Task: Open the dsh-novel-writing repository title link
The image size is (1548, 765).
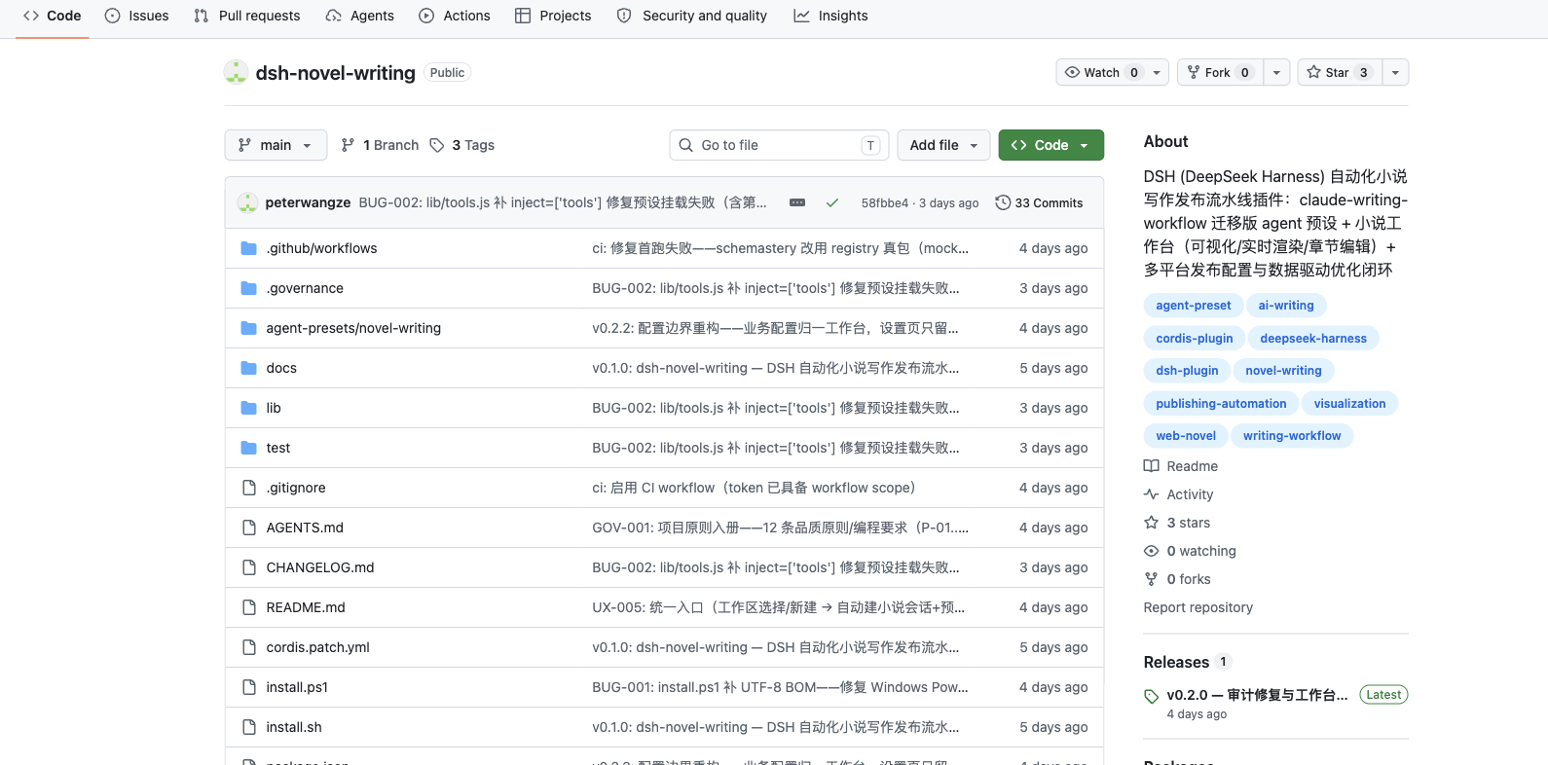Action: click(335, 73)
